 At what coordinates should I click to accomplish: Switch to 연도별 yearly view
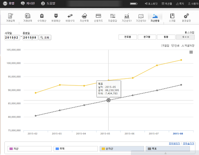pos(128,37)
